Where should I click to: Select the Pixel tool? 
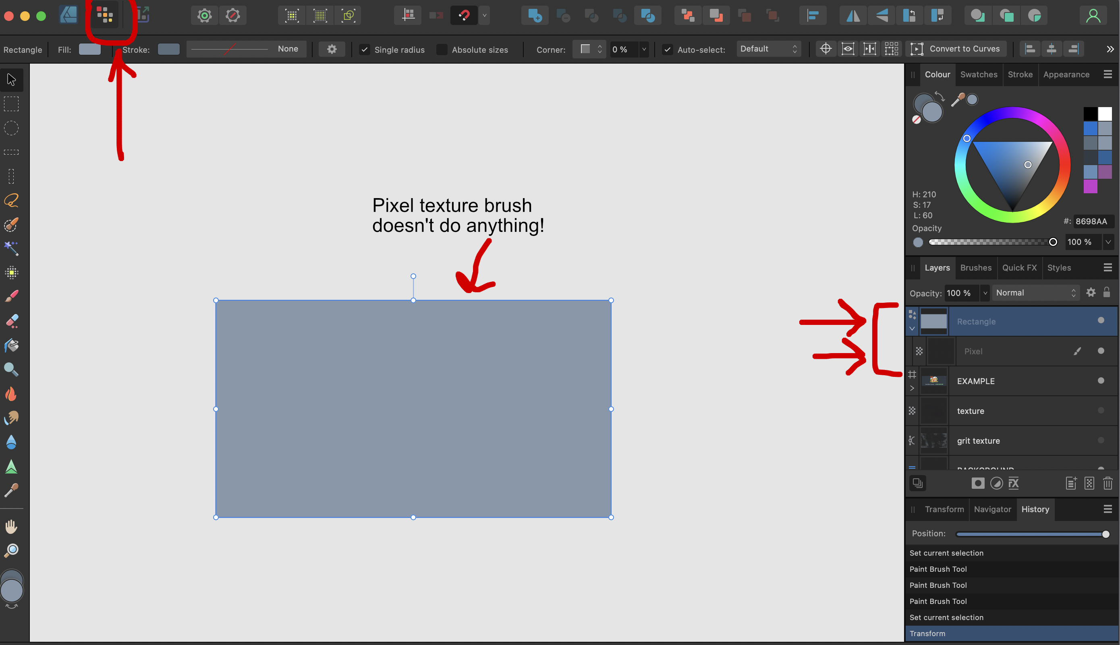(x=12, y=273)
